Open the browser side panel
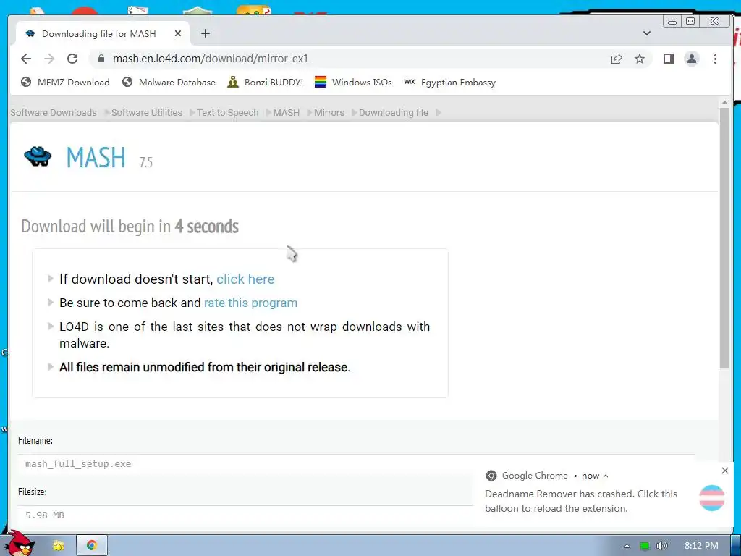The width and height of the screenshot is (741, 556). [x=668, y=59]
